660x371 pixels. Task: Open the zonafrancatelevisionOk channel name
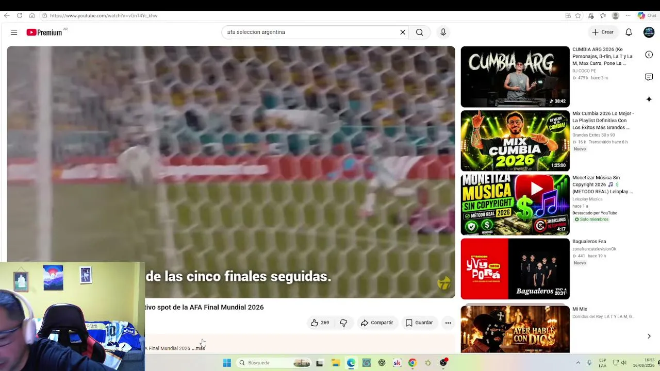pyautogui.click(x=594, y=249)
